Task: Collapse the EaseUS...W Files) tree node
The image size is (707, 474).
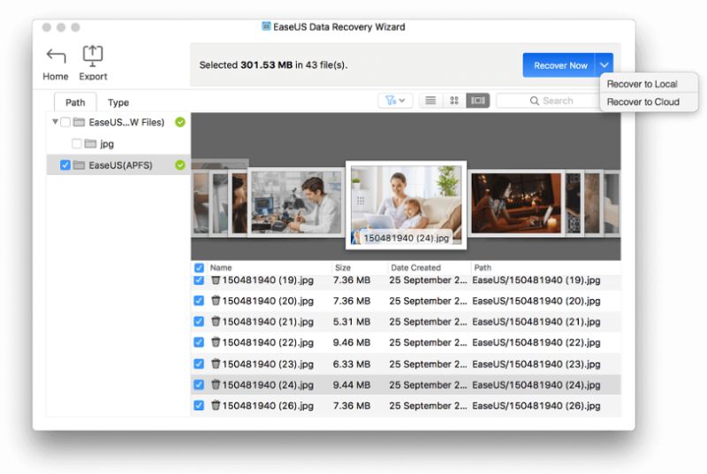Action: (55, 122)
